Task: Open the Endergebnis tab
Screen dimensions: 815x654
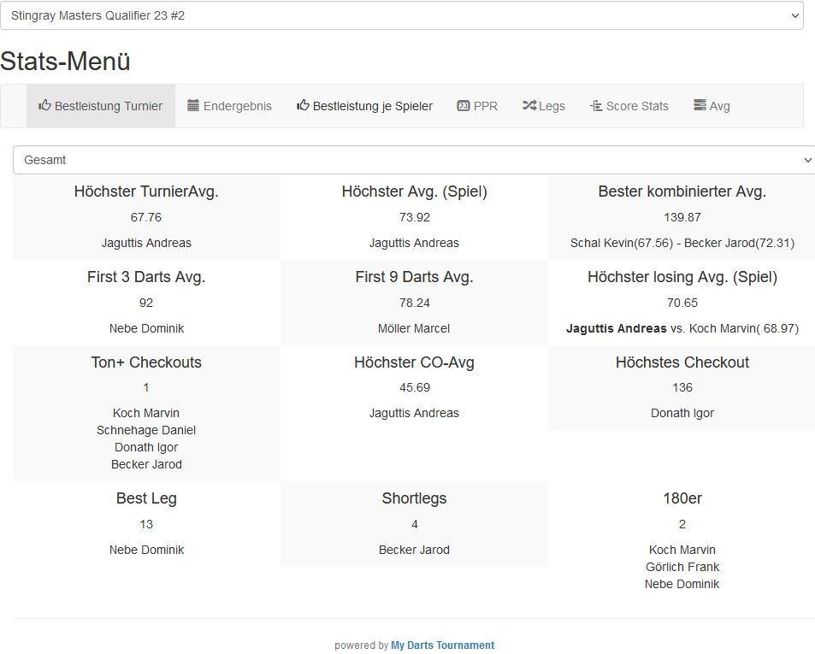Action: coord(237,106)
